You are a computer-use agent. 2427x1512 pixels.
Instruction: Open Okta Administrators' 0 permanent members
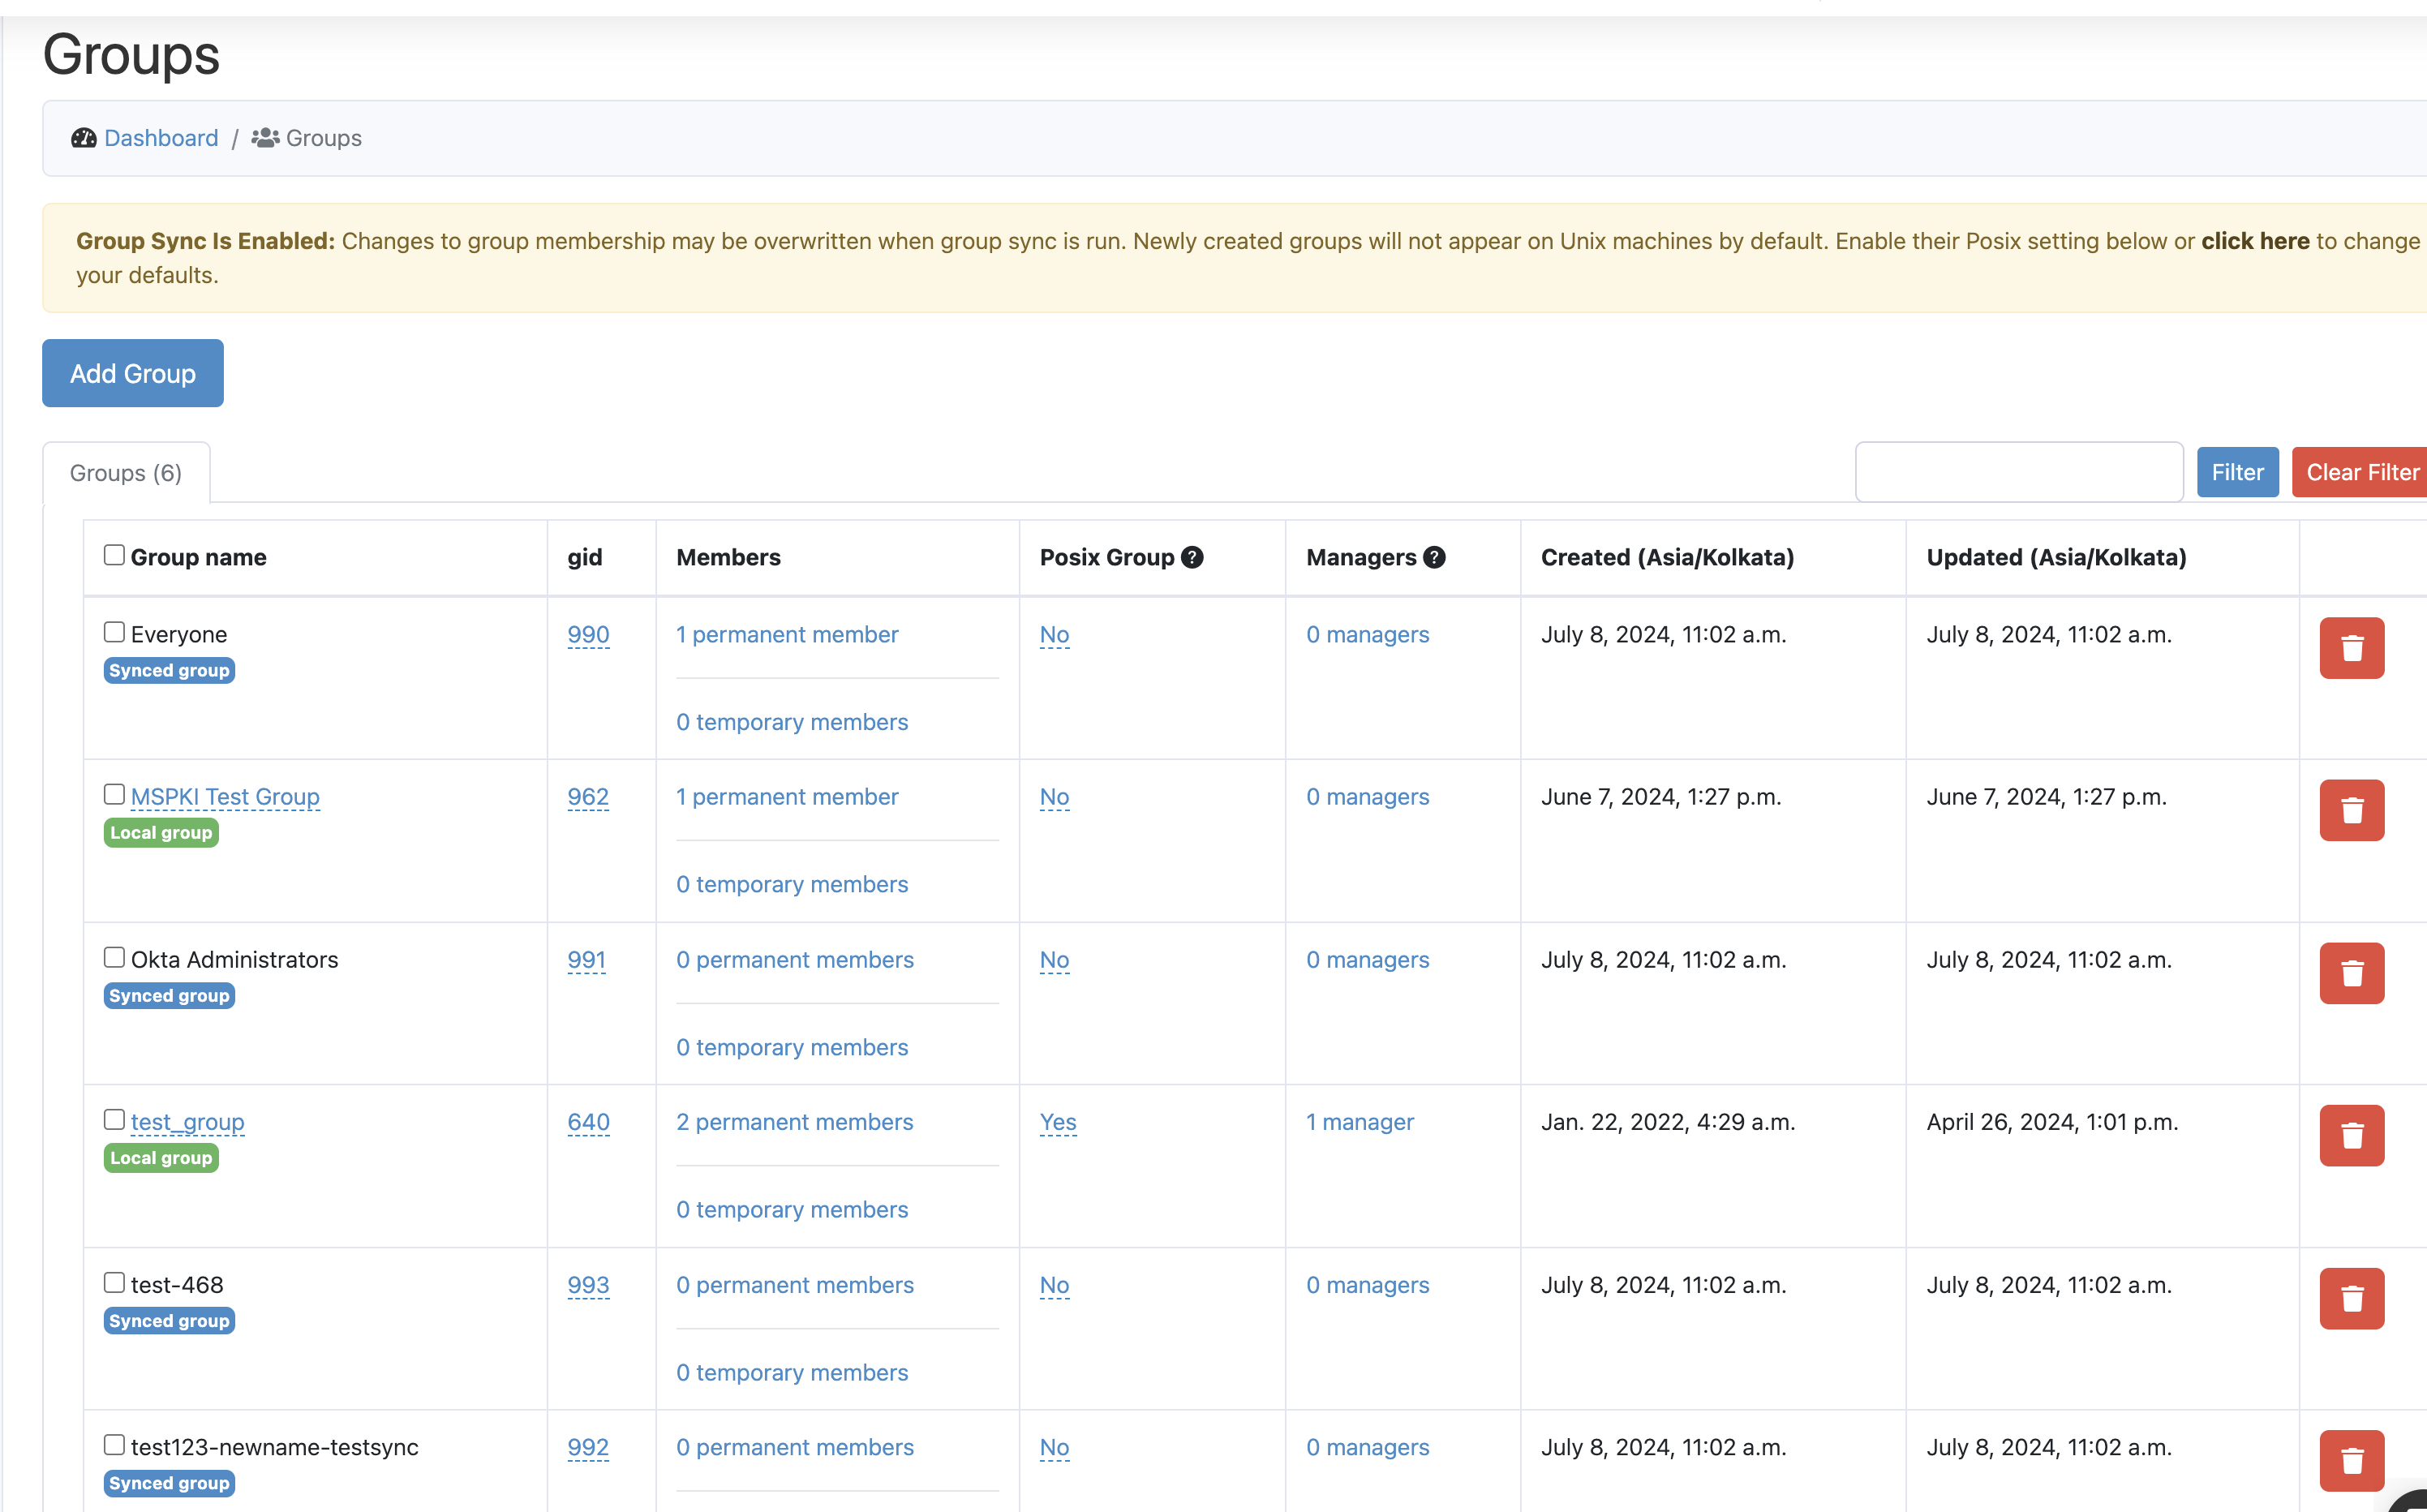click(x=795, y=960)
